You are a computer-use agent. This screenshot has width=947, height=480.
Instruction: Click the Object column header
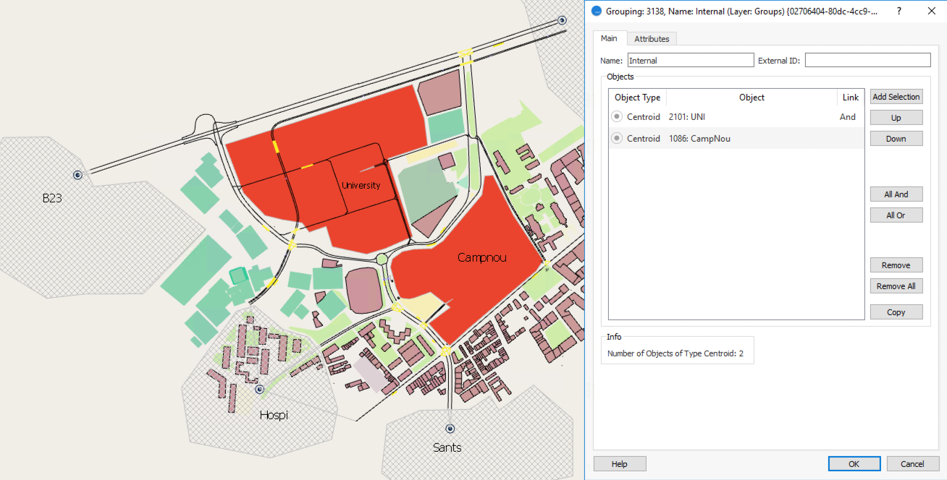point(752,98)
